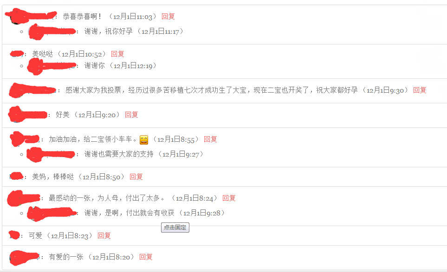This screenshot has width=447, height=272.
Task: Click 回复 beside the 加油加油 comment
Action: point(210,139)
